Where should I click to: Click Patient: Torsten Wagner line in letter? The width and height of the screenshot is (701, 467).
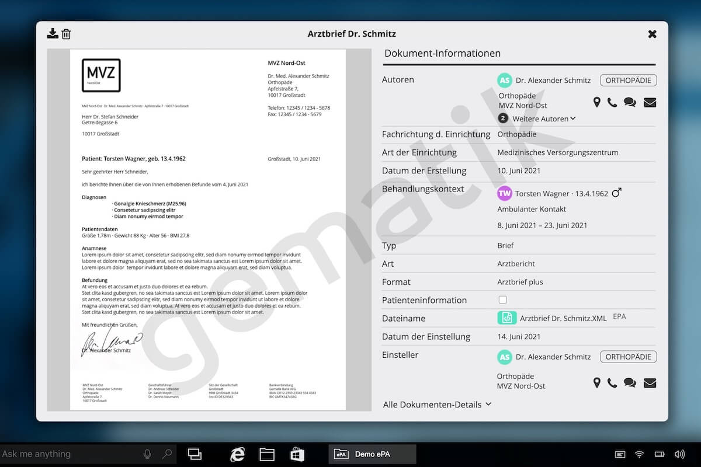pos(134,159)
